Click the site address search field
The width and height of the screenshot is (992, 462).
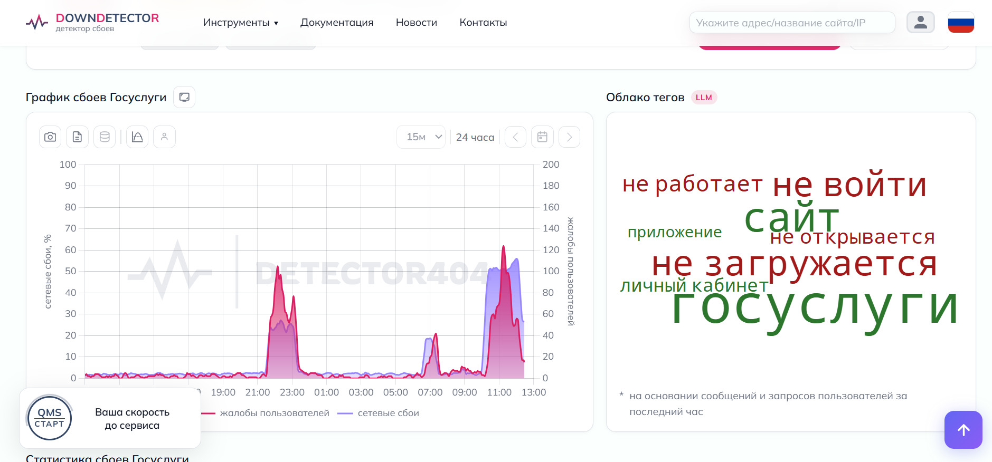pos(792,23)
